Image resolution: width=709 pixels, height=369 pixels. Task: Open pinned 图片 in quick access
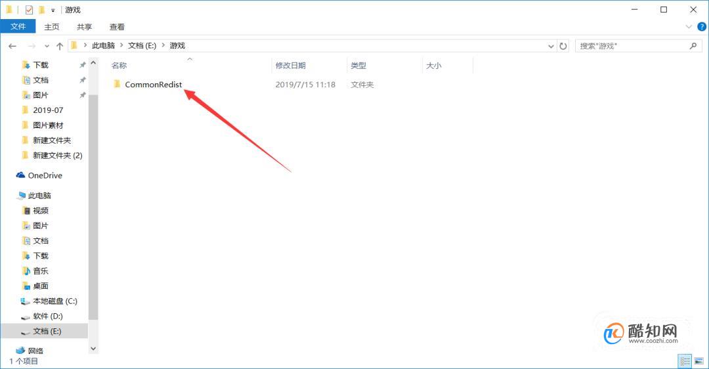tap(41, 95)
